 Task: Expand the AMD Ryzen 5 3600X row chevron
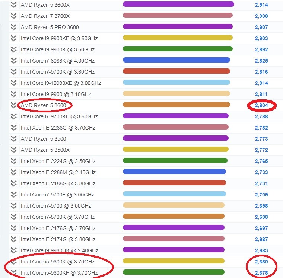tap(13, 5)
